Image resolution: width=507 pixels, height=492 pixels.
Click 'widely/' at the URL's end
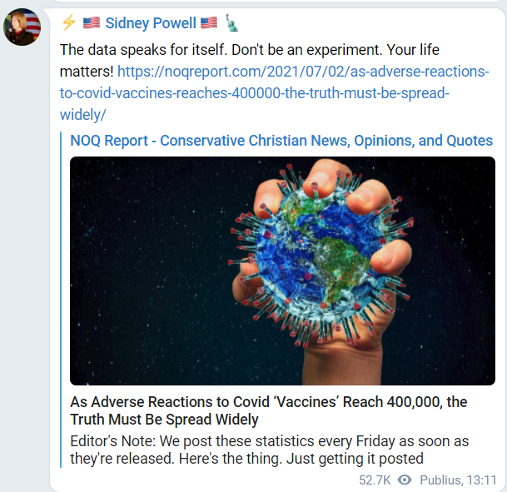point(84,113)
